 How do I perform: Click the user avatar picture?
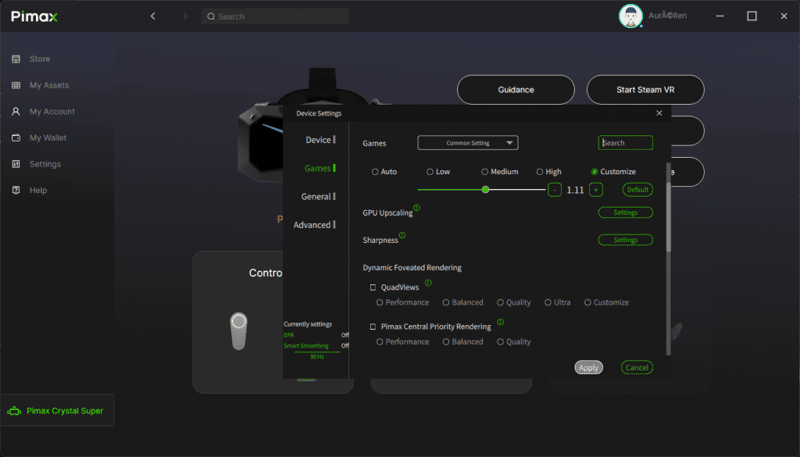pyautogui.click(x=630, y=16)
